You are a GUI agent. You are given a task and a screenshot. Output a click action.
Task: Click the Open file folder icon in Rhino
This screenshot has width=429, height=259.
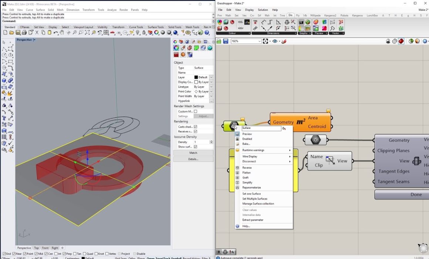(x=11, y=33)
